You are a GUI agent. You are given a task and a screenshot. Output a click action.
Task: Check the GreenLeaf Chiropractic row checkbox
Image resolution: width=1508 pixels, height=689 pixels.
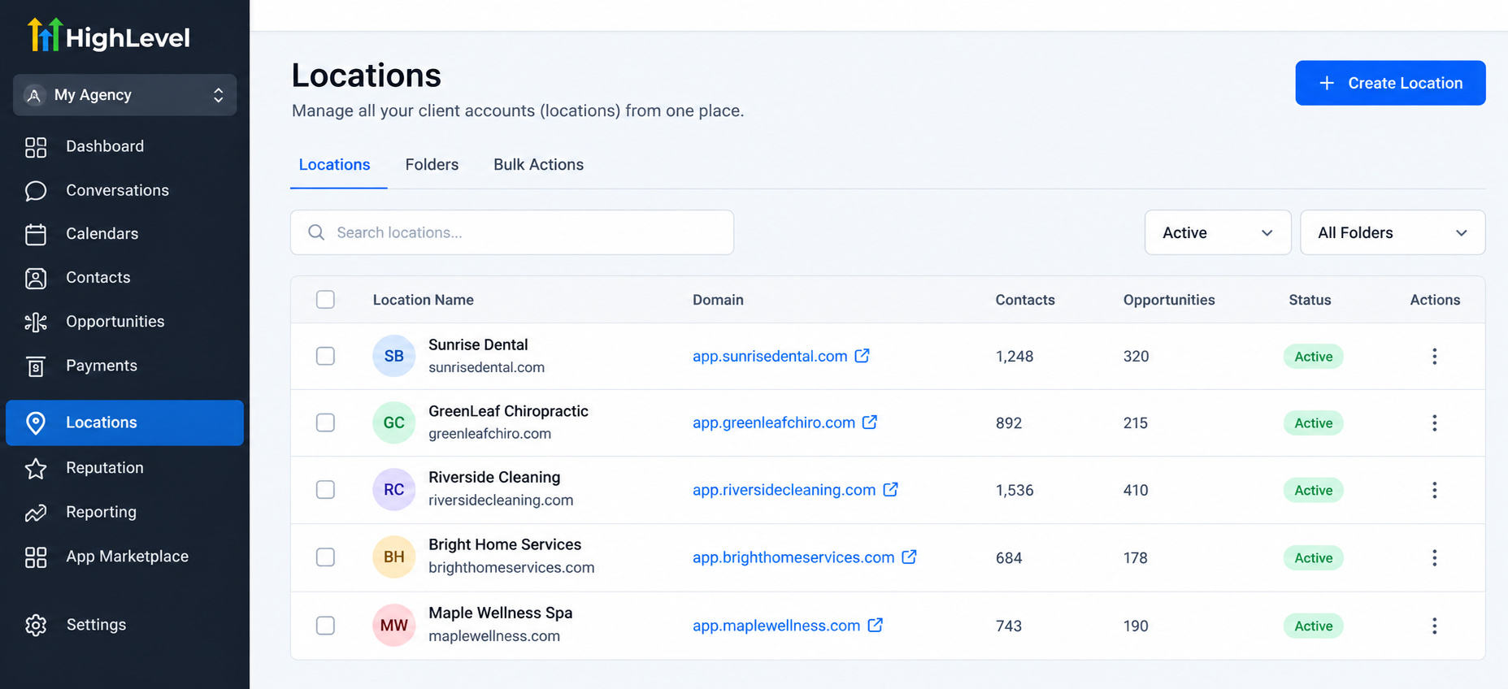(325, 422)
